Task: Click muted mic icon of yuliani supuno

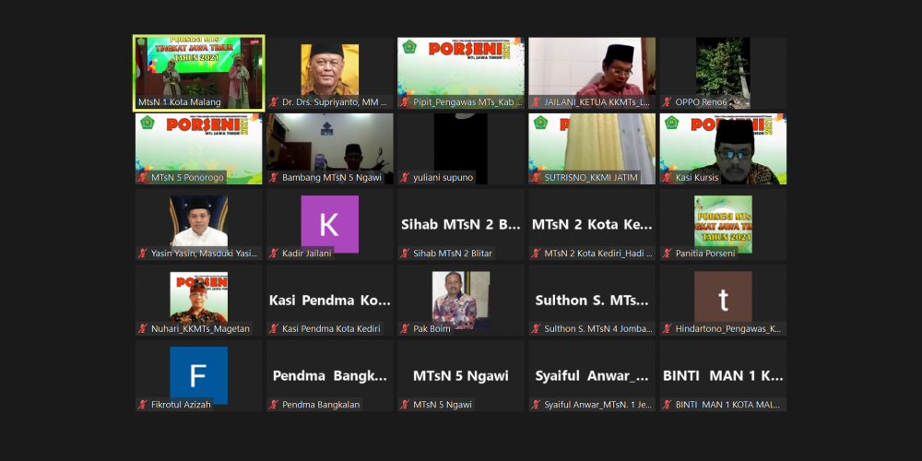Action: tap(405, 178)
